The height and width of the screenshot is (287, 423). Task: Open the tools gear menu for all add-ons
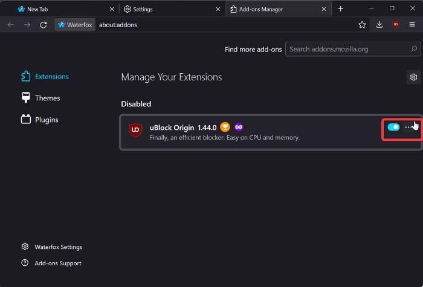click(x=413, y=77)
